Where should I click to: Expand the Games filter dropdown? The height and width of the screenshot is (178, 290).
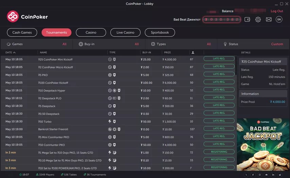pyautogui.click(x=37, y=44)
